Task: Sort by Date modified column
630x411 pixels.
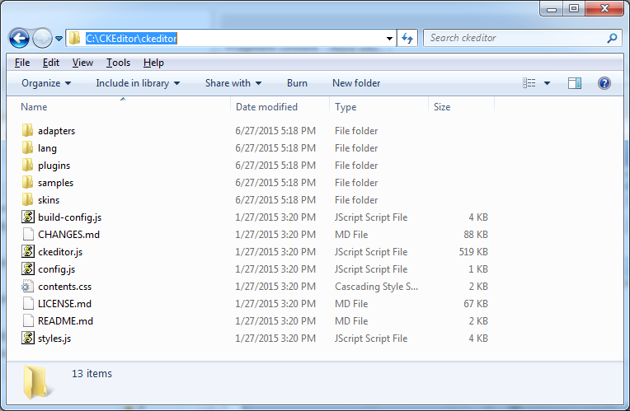Action: [x=280, y=107]
